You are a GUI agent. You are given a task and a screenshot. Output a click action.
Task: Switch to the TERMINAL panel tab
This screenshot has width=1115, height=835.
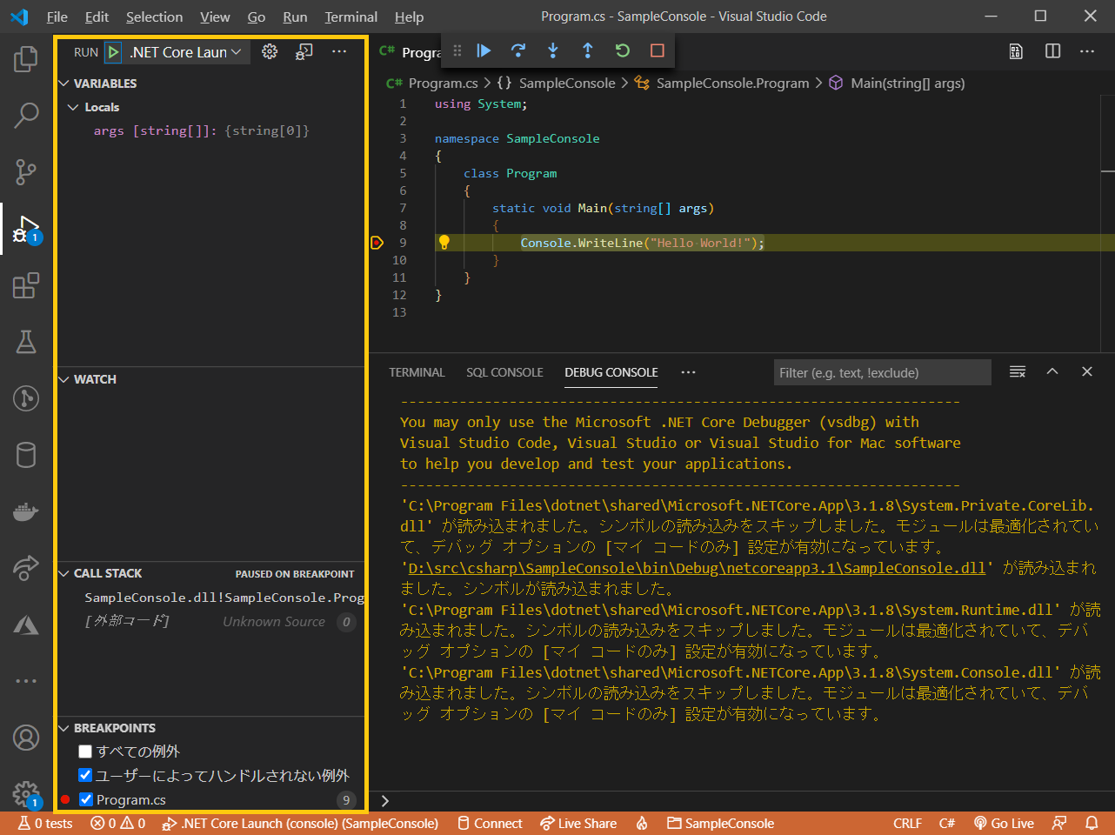tap(417, 372)
